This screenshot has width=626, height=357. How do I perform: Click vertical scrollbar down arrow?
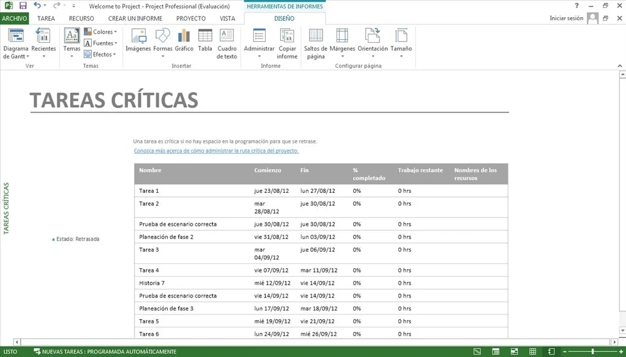pyautogui.click(x=622, y=331)
